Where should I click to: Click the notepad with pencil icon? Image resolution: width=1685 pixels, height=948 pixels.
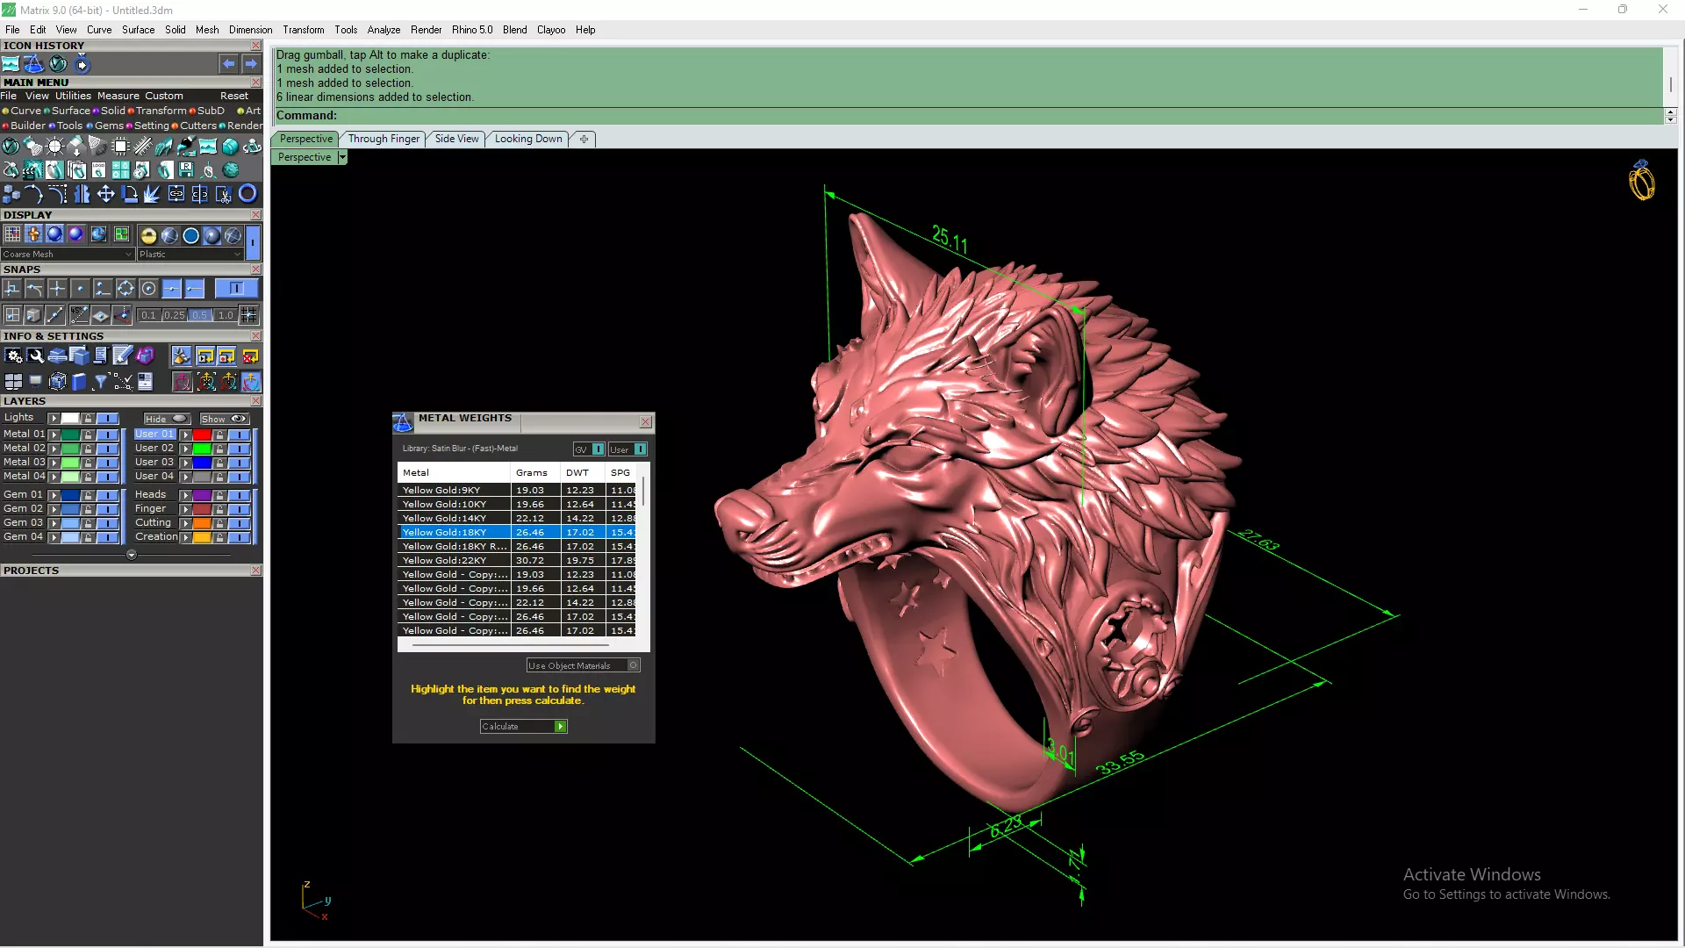pyautogui.click(x=122, y=356)
